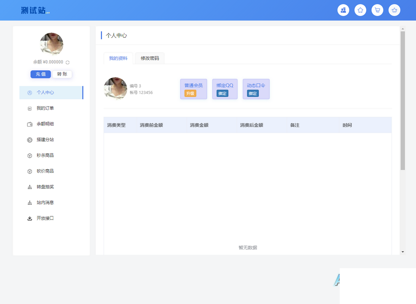The width and height of the screenshot is (416, 304).
Task: Click the order list icon beside 我的订单
Action: [30, 109]
